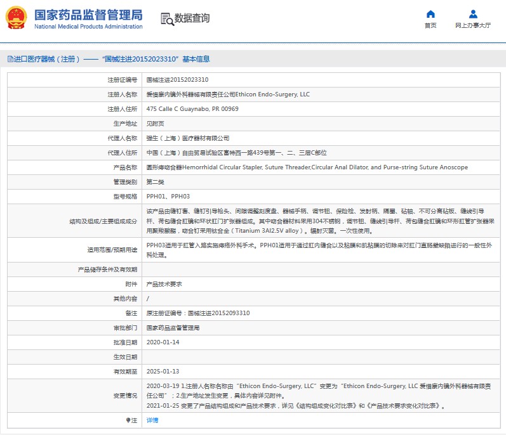This screenshot has width=506, height=435.
Task: Click the 首页 text link
Action: (x=430, y=25)
